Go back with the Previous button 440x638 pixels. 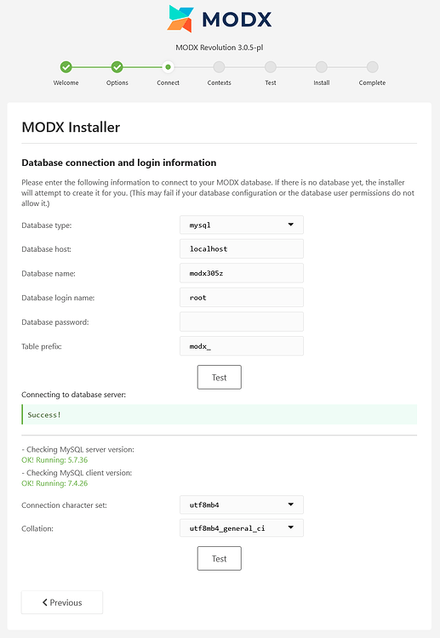coord(62,602)
